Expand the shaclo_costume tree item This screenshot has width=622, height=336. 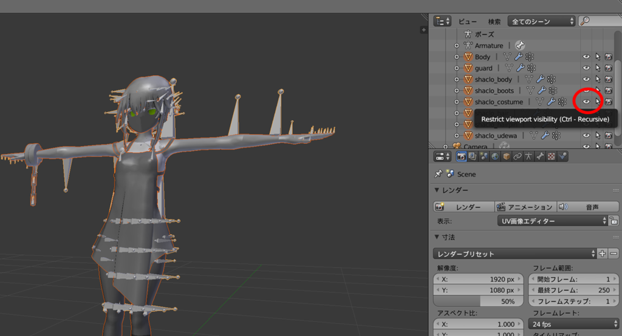point(457,102)
